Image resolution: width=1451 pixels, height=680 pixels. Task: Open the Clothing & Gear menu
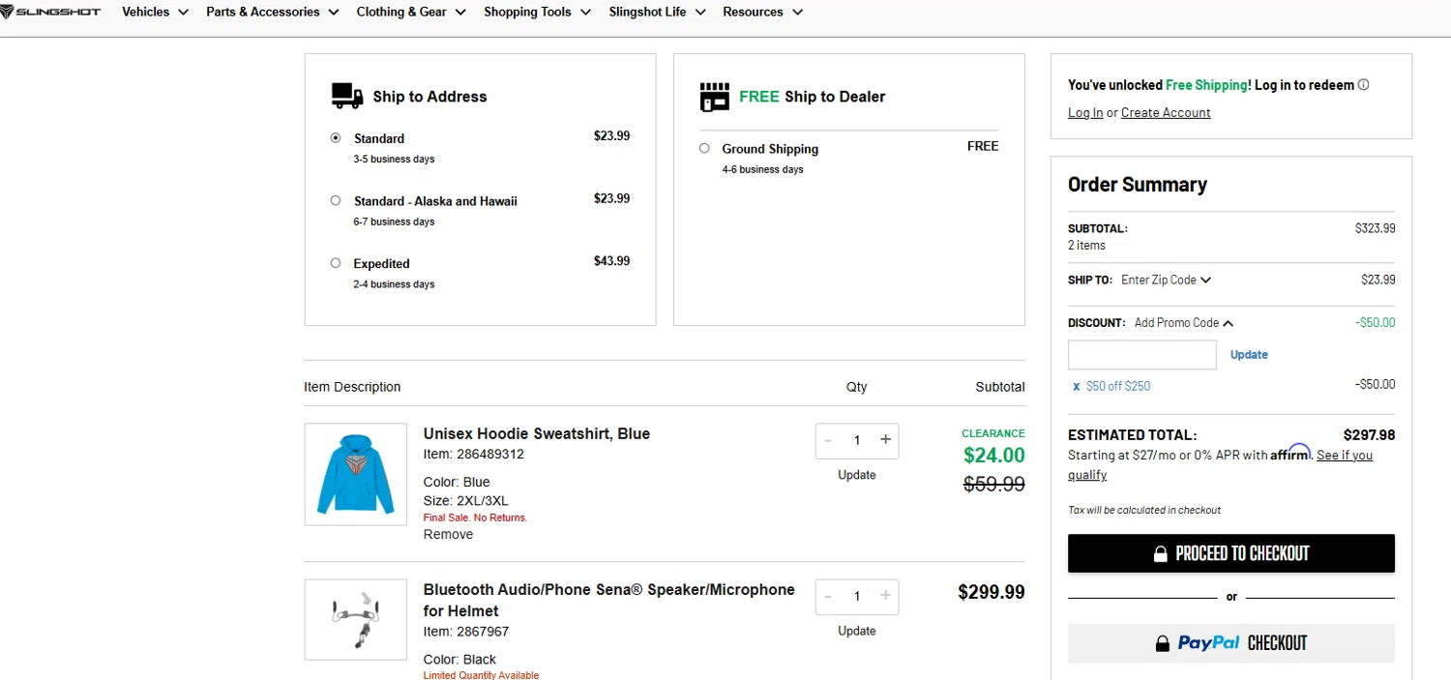click(411, 12)
